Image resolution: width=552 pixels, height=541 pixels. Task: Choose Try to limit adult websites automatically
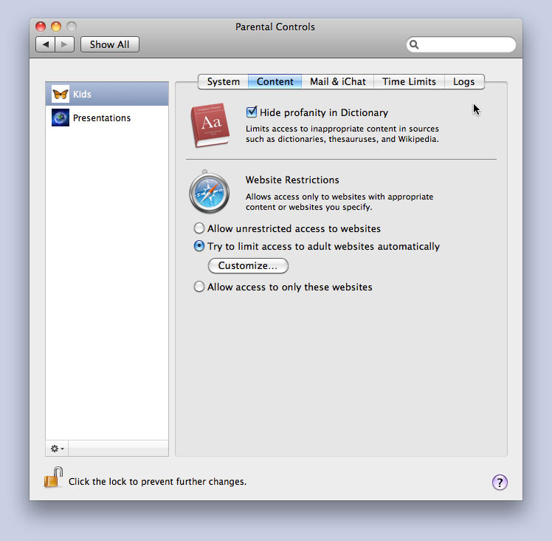click(x=199, y=246)
